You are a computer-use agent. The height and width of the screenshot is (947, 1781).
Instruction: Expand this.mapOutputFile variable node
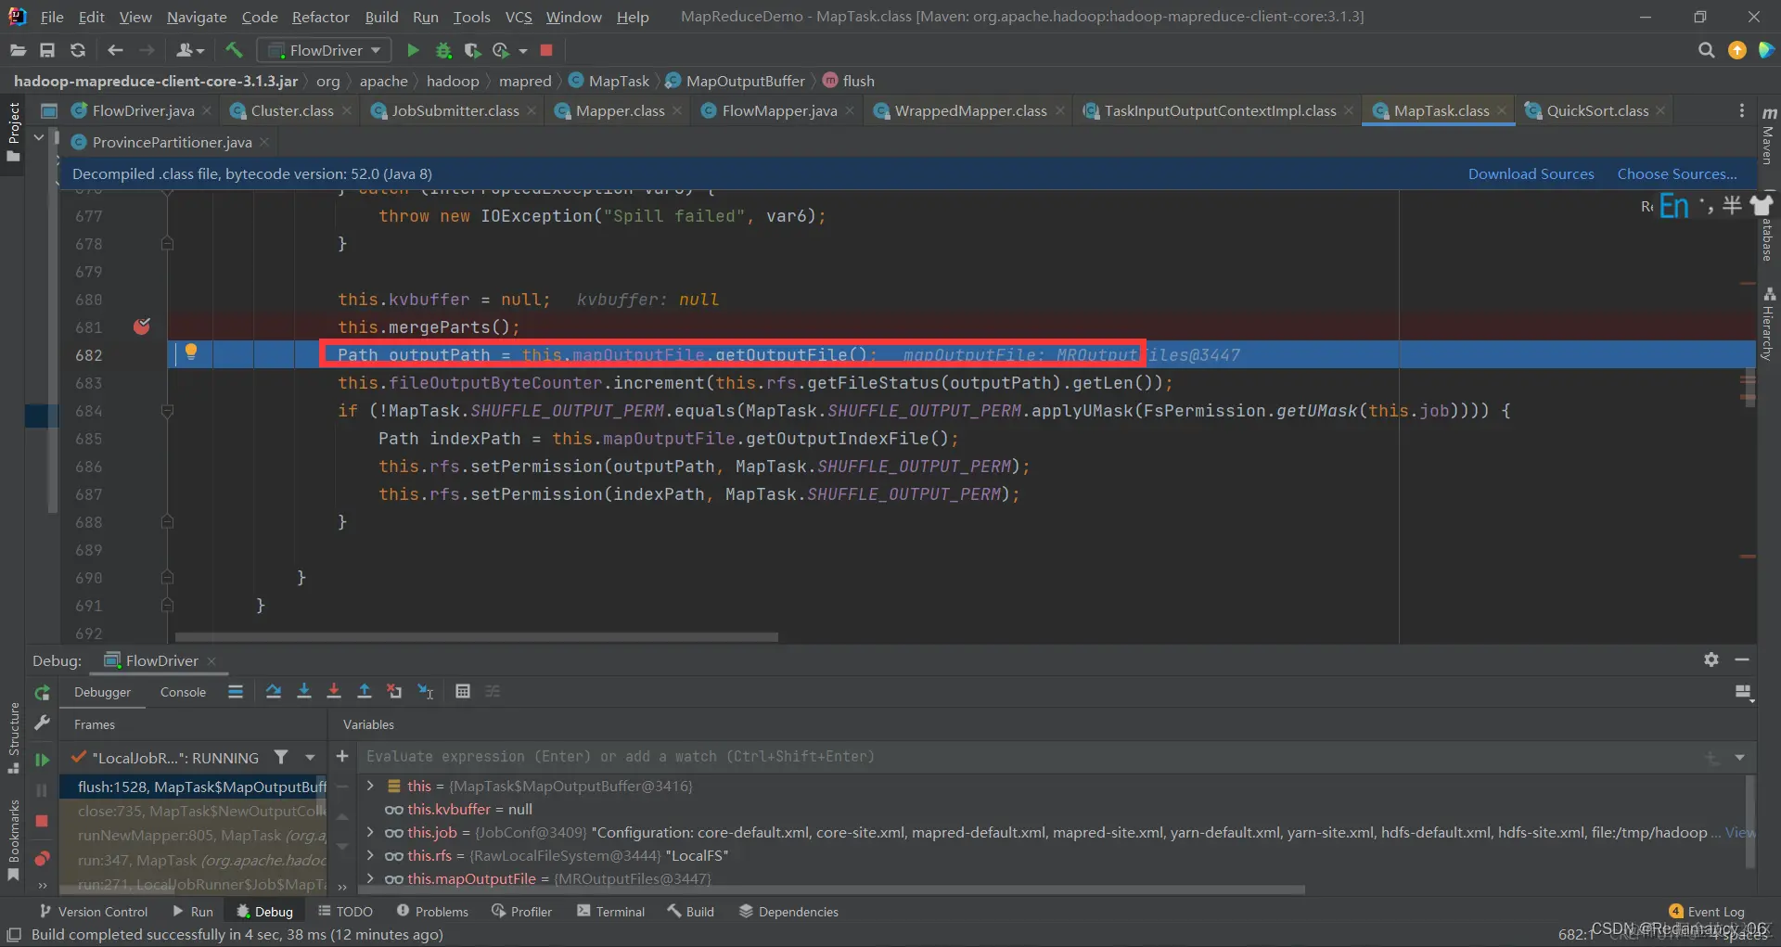pos(370,878)
